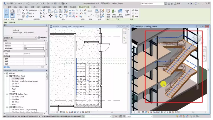The image size is (213, 120).
Task: Click the Save icon in the quick access toolbar
Action: click(x=12, y=3)
